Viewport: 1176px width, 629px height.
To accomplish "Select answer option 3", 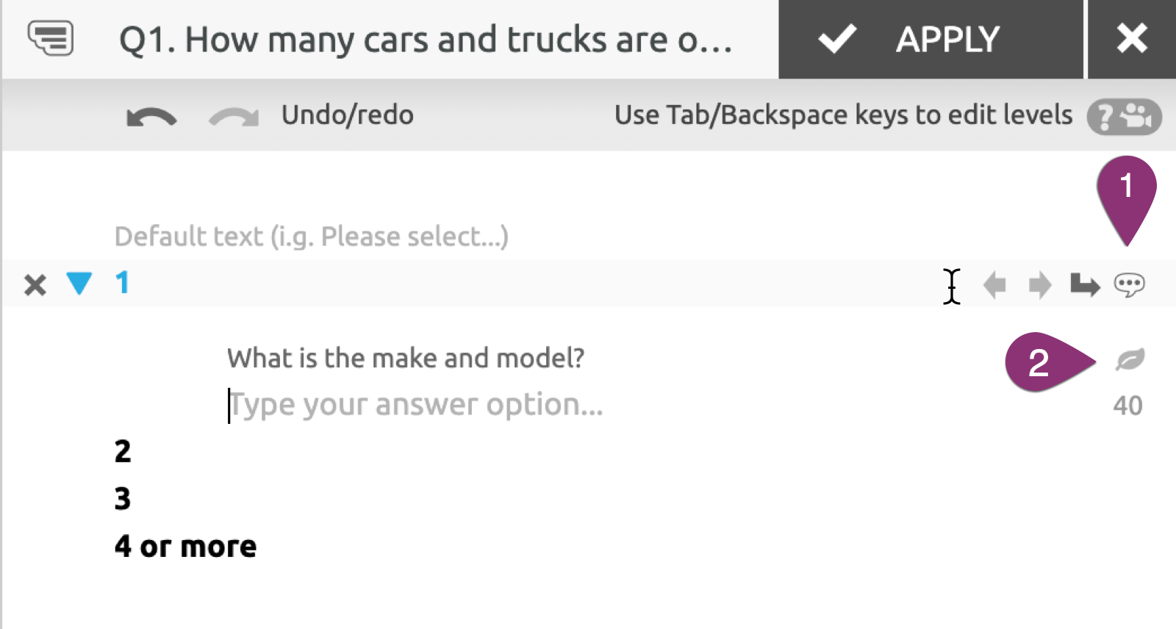I will point(123,499).
